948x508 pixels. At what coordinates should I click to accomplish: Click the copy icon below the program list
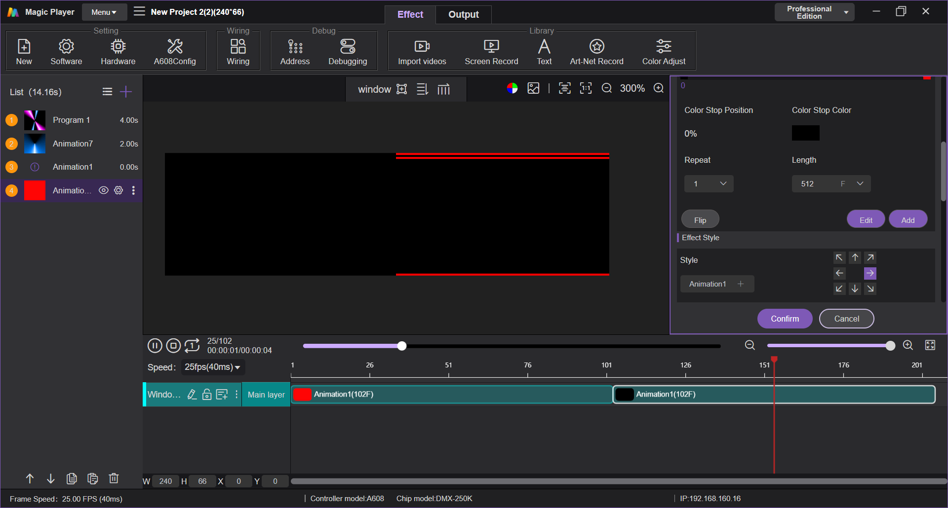(x=72, y=478)
